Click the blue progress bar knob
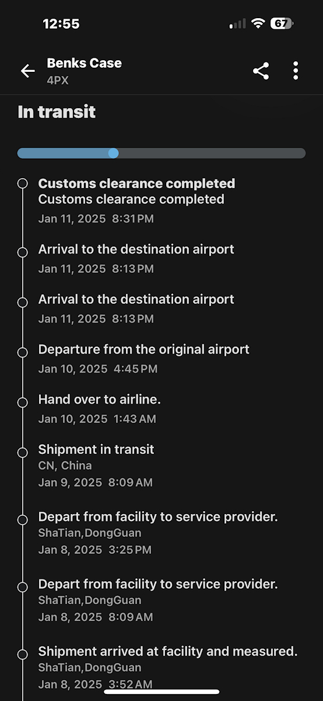 coord(114,153)
